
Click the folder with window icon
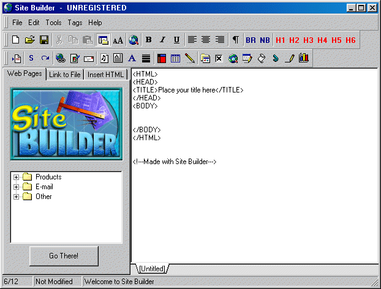(x=205, y=59)
